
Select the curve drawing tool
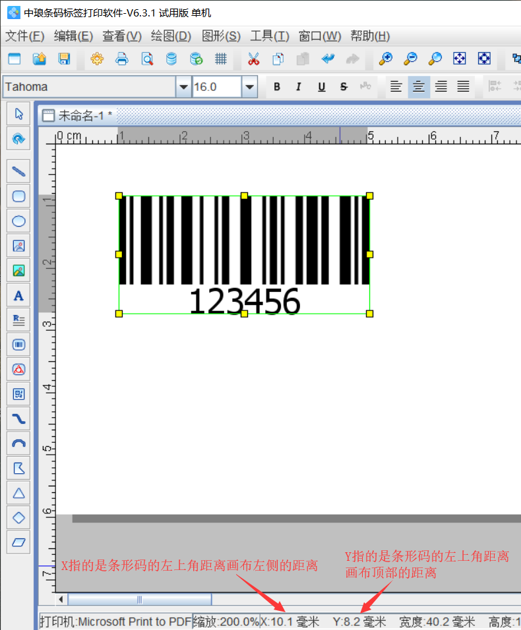18,419
